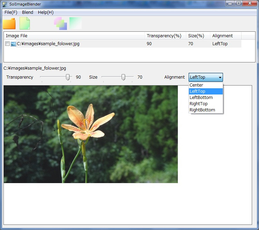Click the transparency value 90 in the list

tap(149, 44)
